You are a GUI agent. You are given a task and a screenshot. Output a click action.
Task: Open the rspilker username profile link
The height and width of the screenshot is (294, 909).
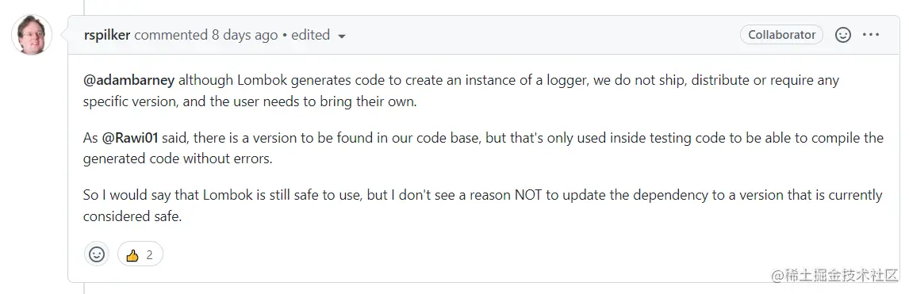(x=106, y=35)
